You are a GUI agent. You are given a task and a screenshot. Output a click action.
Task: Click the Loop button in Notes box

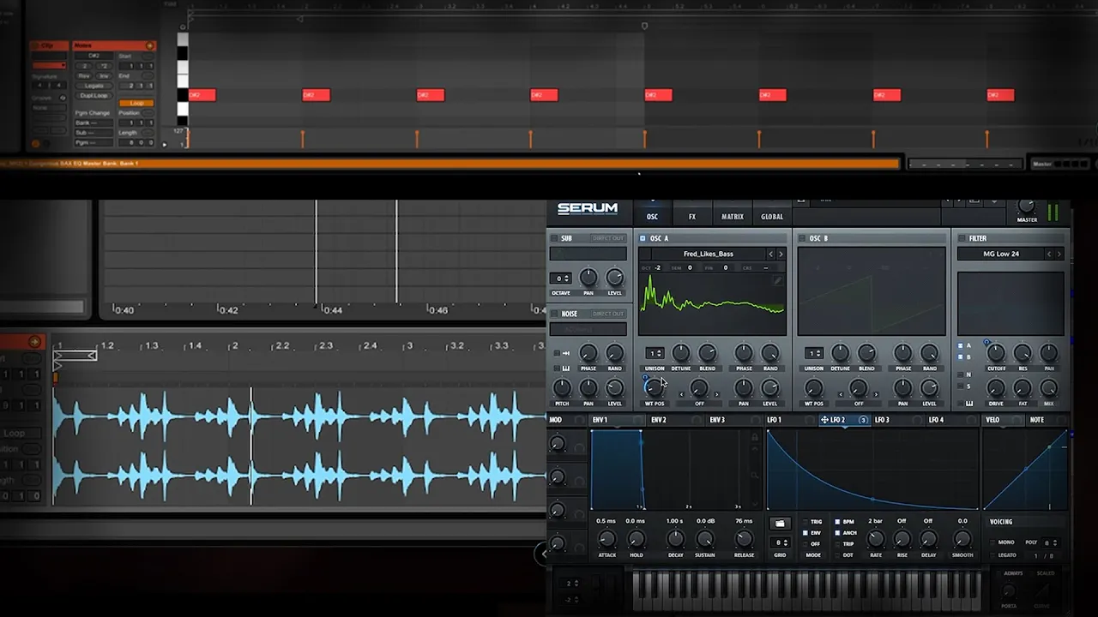[136, 103]
